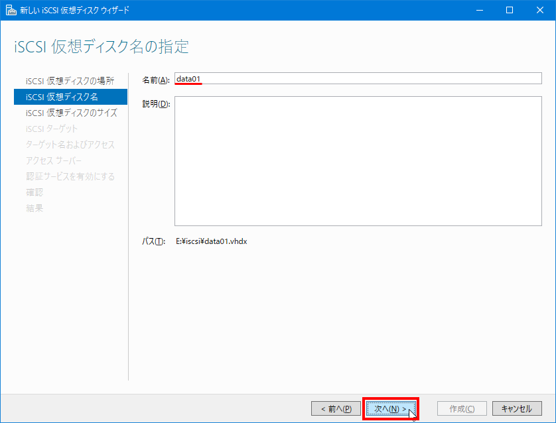The height and width of the screenshot is (423, 556).
Task: Select the iSCSI 仮想ディスクの場所 step
Action: [70, 81]
